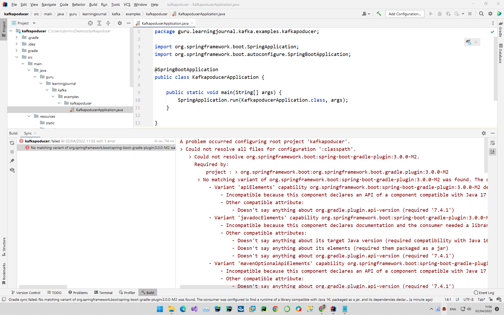Viewport: 504px width, 315px height.
Task: Collapse all nodes in Project tree
Action: (x=108, y=23)
